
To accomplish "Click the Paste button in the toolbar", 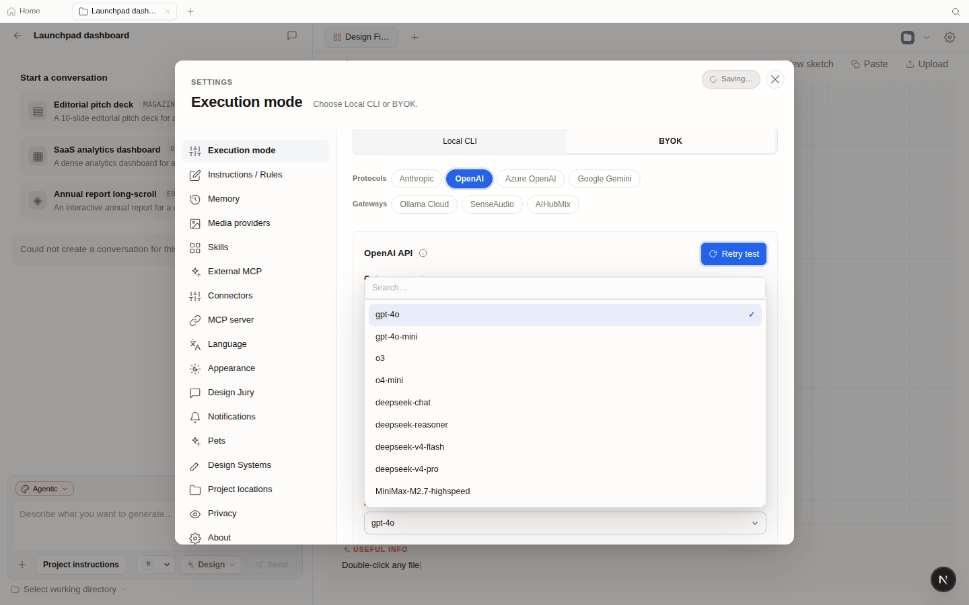I will click(869, 64).
